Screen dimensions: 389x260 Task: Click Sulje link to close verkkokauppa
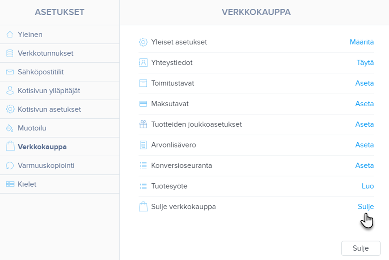click(366, 207)
